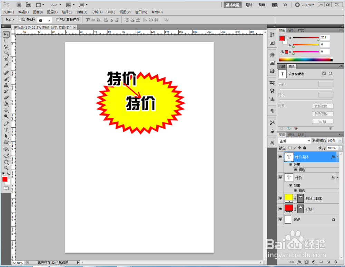The height and width of the screenshot is (267, 345).
Task: Pick the Brush tool
Action: pos(6,78)
